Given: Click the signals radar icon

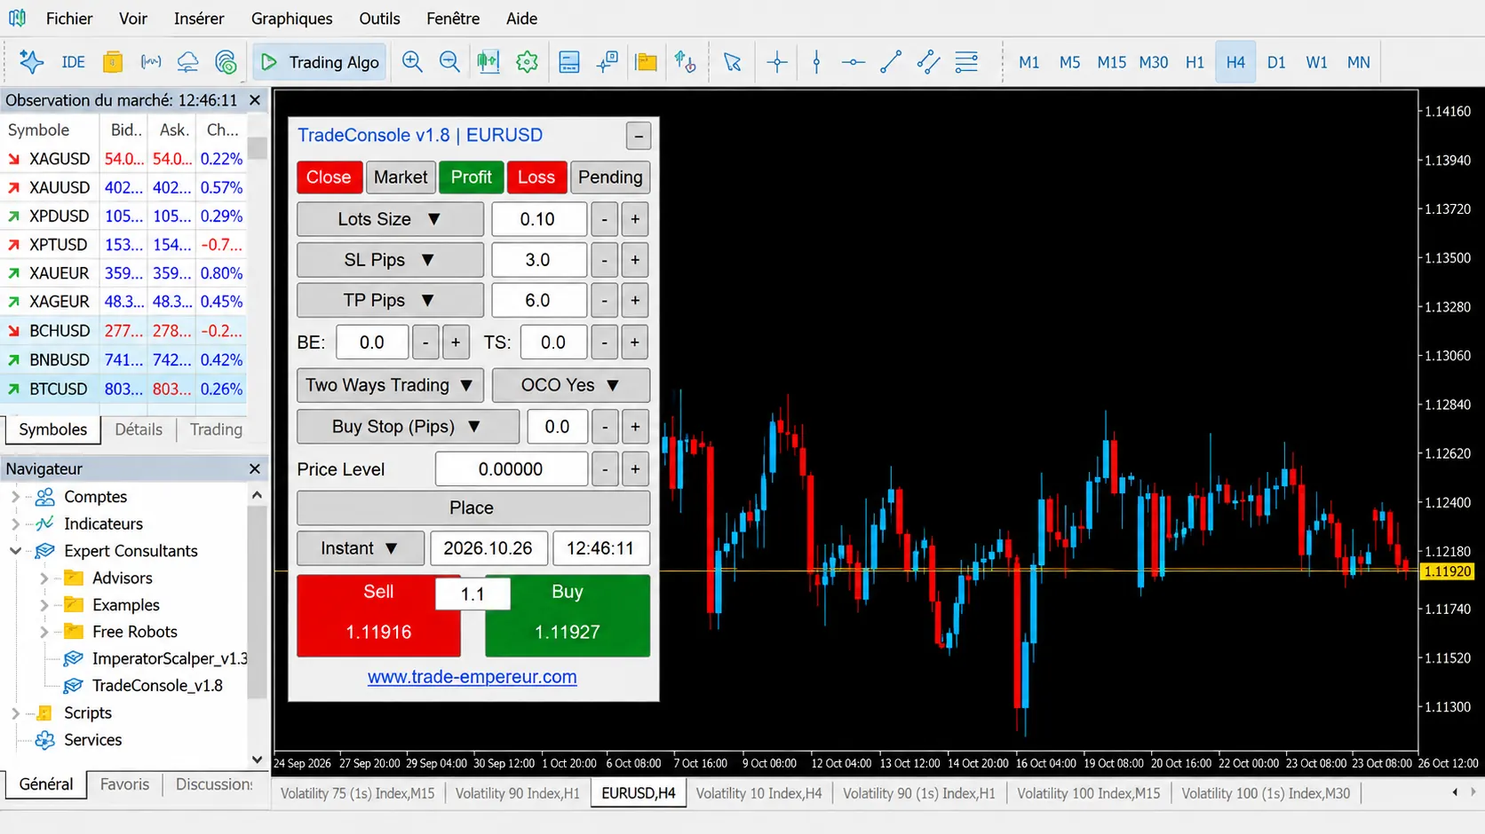Looking at the screenshot, I should 226,62.
